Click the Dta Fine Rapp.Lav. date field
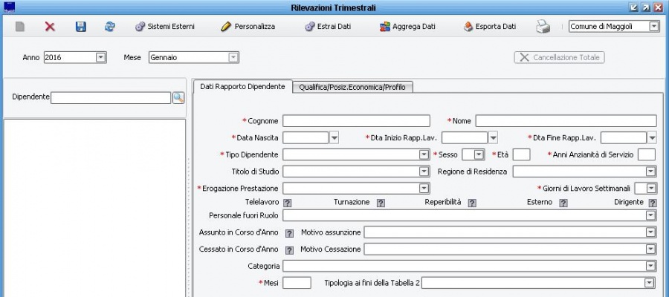This screenshot has width=669, height=297. click(624, 137)
